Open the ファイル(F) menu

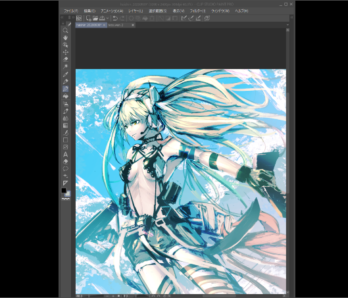(x=71, y=11)
